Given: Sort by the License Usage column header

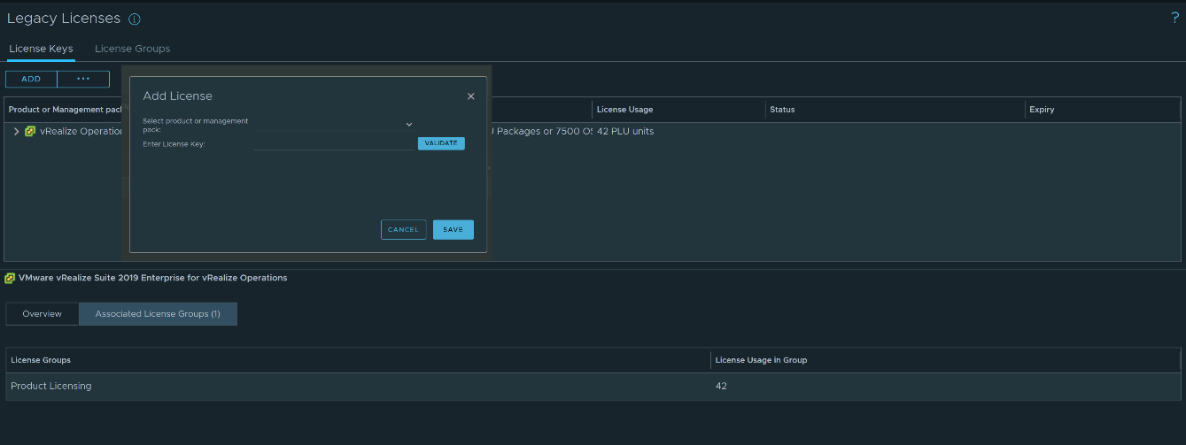Looking at the screenshot, I should click(625, 110).
